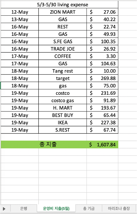The image size is (137, 214).
Task: Select the 운영비 지출(5월) sheet tab
Action: pyautogui.click(x=56, y=208)
